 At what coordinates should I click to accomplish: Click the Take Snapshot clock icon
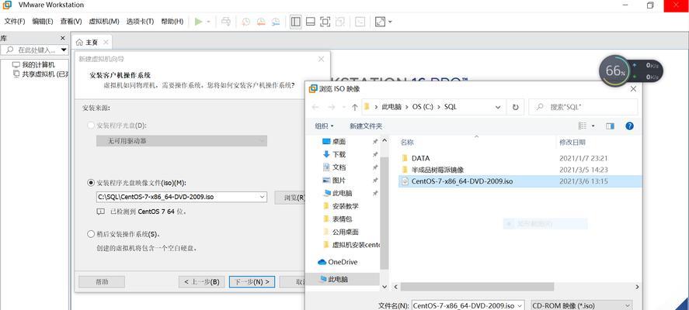(245, 22)
